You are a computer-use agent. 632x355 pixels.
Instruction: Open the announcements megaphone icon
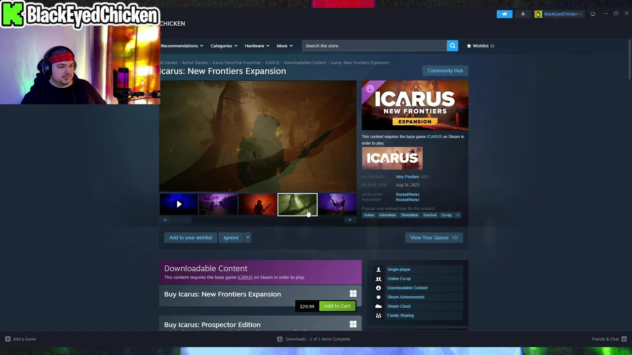click(x=505, y=14)
